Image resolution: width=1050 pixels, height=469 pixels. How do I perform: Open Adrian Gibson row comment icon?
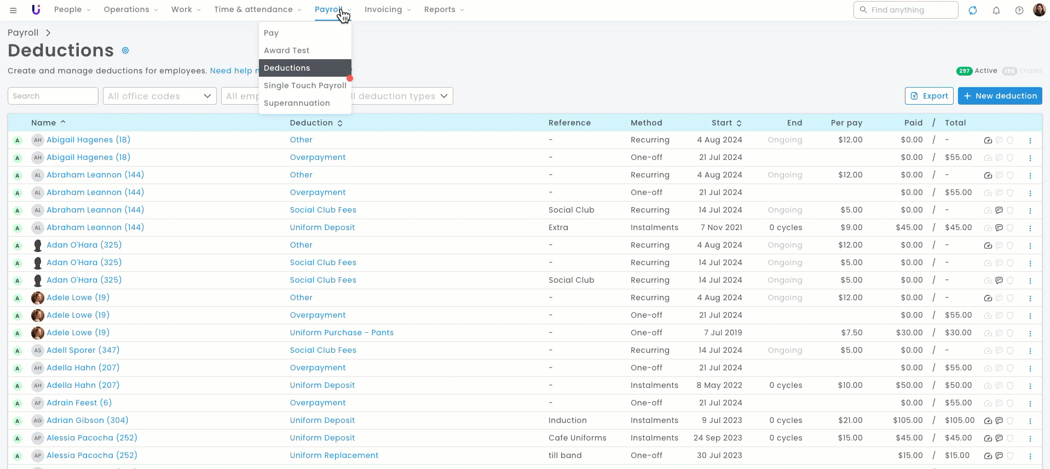tap(999, 421)
